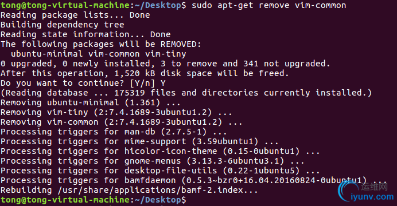
Task: Click the 'Removing vim-tiny' output line
Action: tap(116, 112)
